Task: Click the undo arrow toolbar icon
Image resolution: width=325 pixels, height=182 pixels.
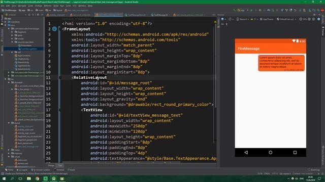Action: click(x=295, y=10)
